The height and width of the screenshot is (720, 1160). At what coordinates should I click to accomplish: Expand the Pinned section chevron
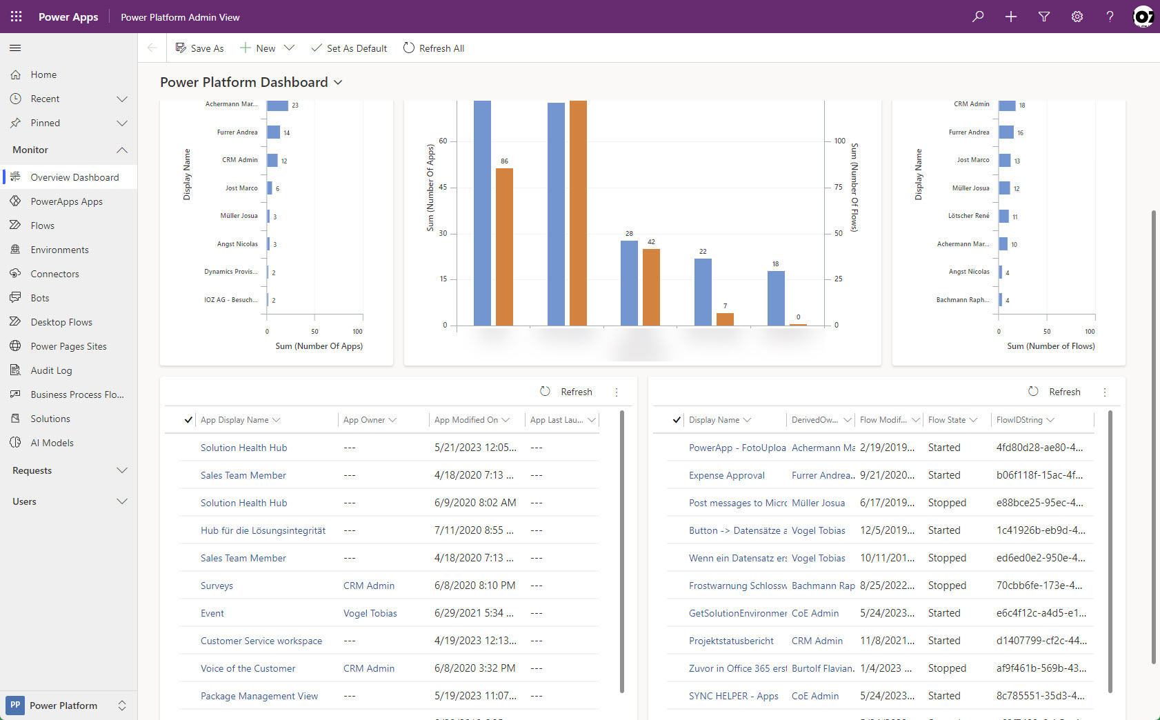pyautogui.click(x=122, y=123)
